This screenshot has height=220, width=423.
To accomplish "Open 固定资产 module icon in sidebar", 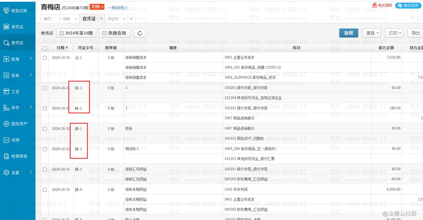I will 7,124.
